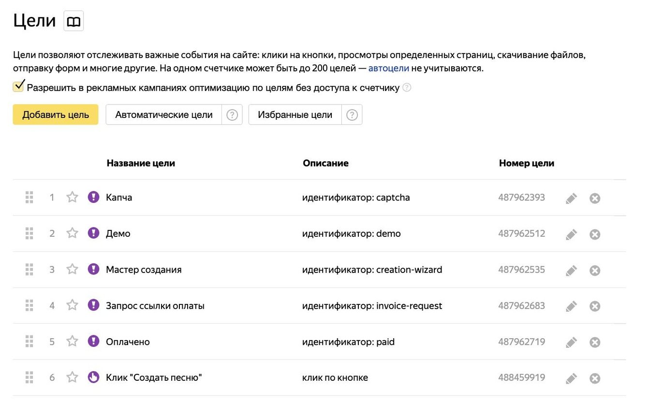Image resolution: width=648 pixels, height=415 pixels.
Task: Delete the Демо goal
Action: pos(595,234)
